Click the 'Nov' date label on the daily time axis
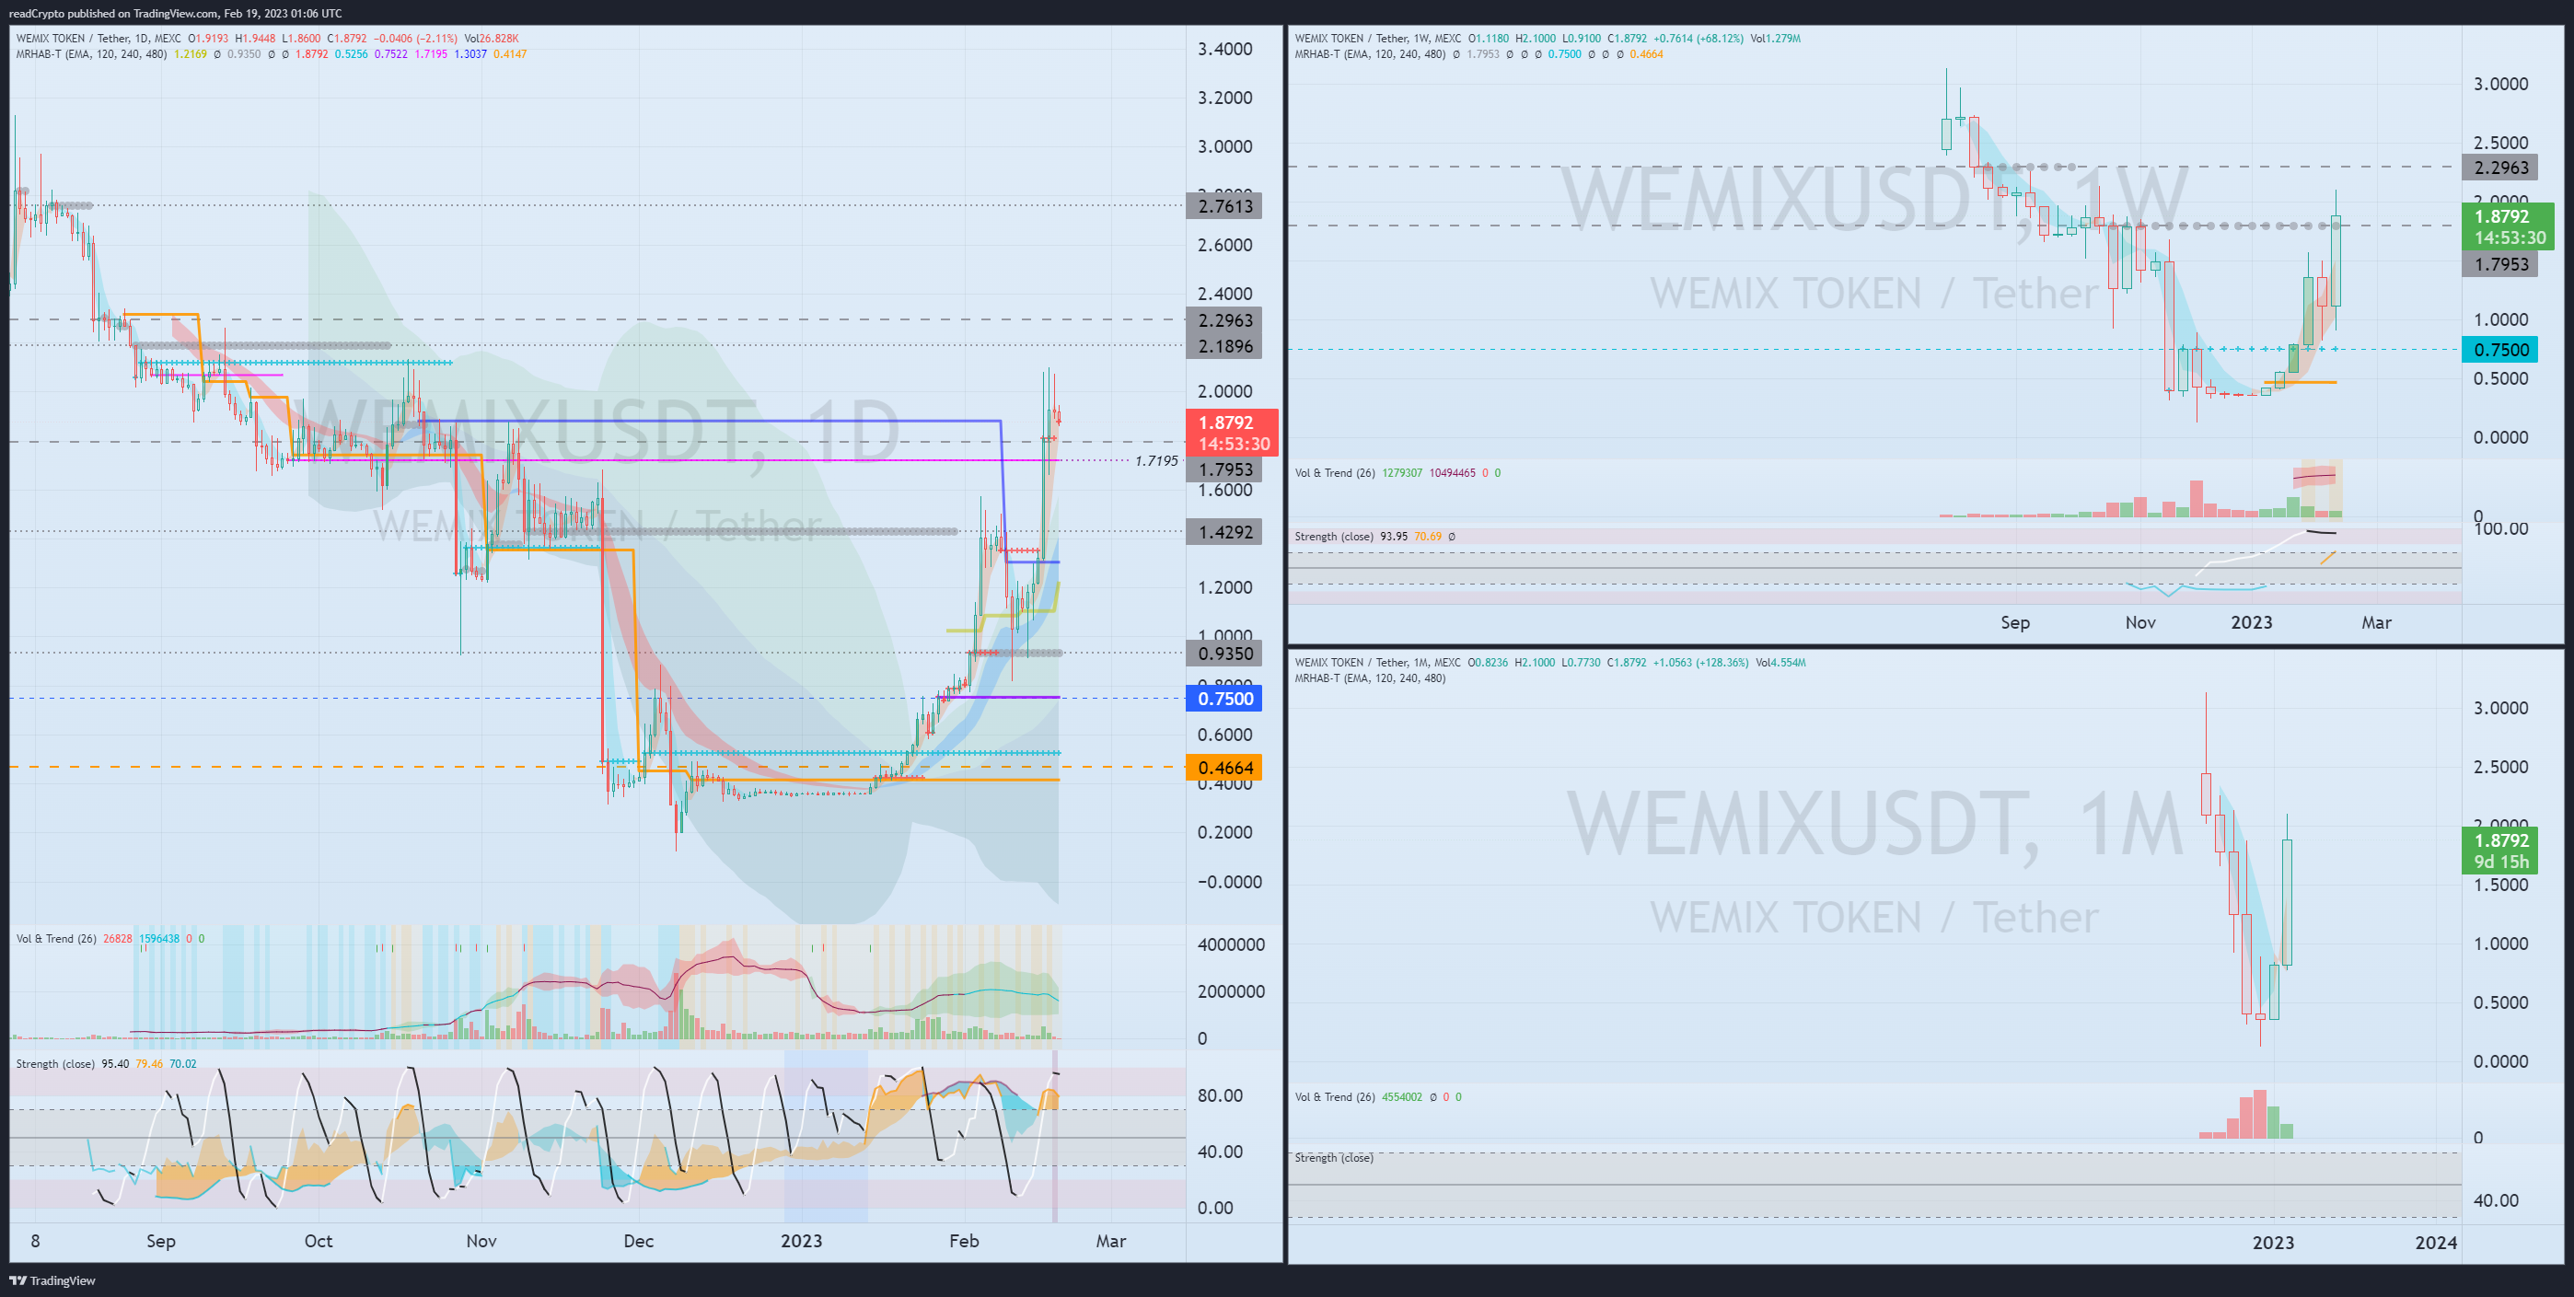This screenshot has height=1297, width=2574. point(481,1240)
